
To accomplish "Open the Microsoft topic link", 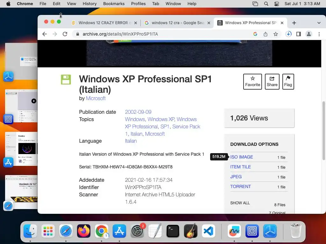I will point(155,134).
